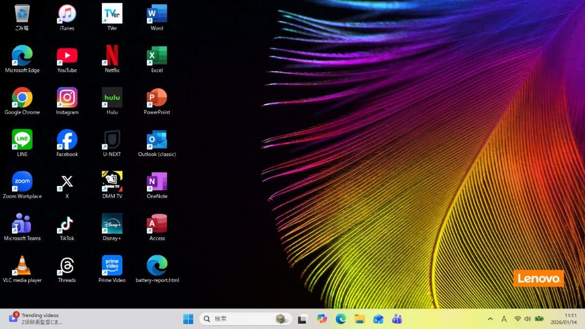585x329 pixels.
Task: Open File Explorer from the taskbar
Action: click(x=359, y=319)
